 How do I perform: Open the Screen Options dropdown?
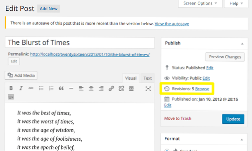[200, 3]
